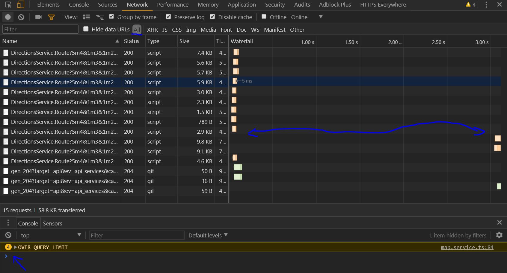This screenshot has height=273, width=507.
Task: Open the network filter funnel
Action: (x=51, y=17)
